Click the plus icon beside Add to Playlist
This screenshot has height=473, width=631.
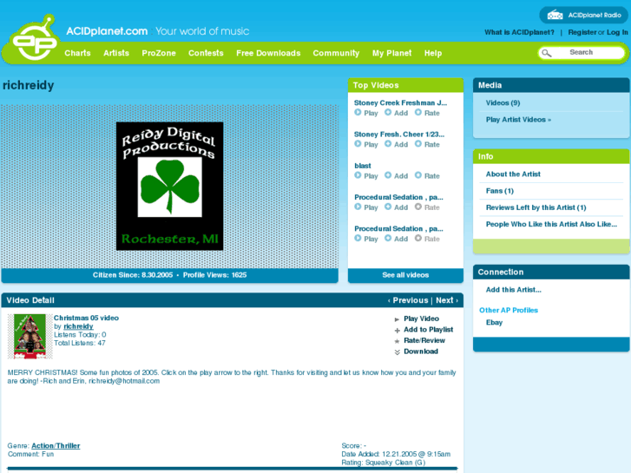tap(398, 330)
